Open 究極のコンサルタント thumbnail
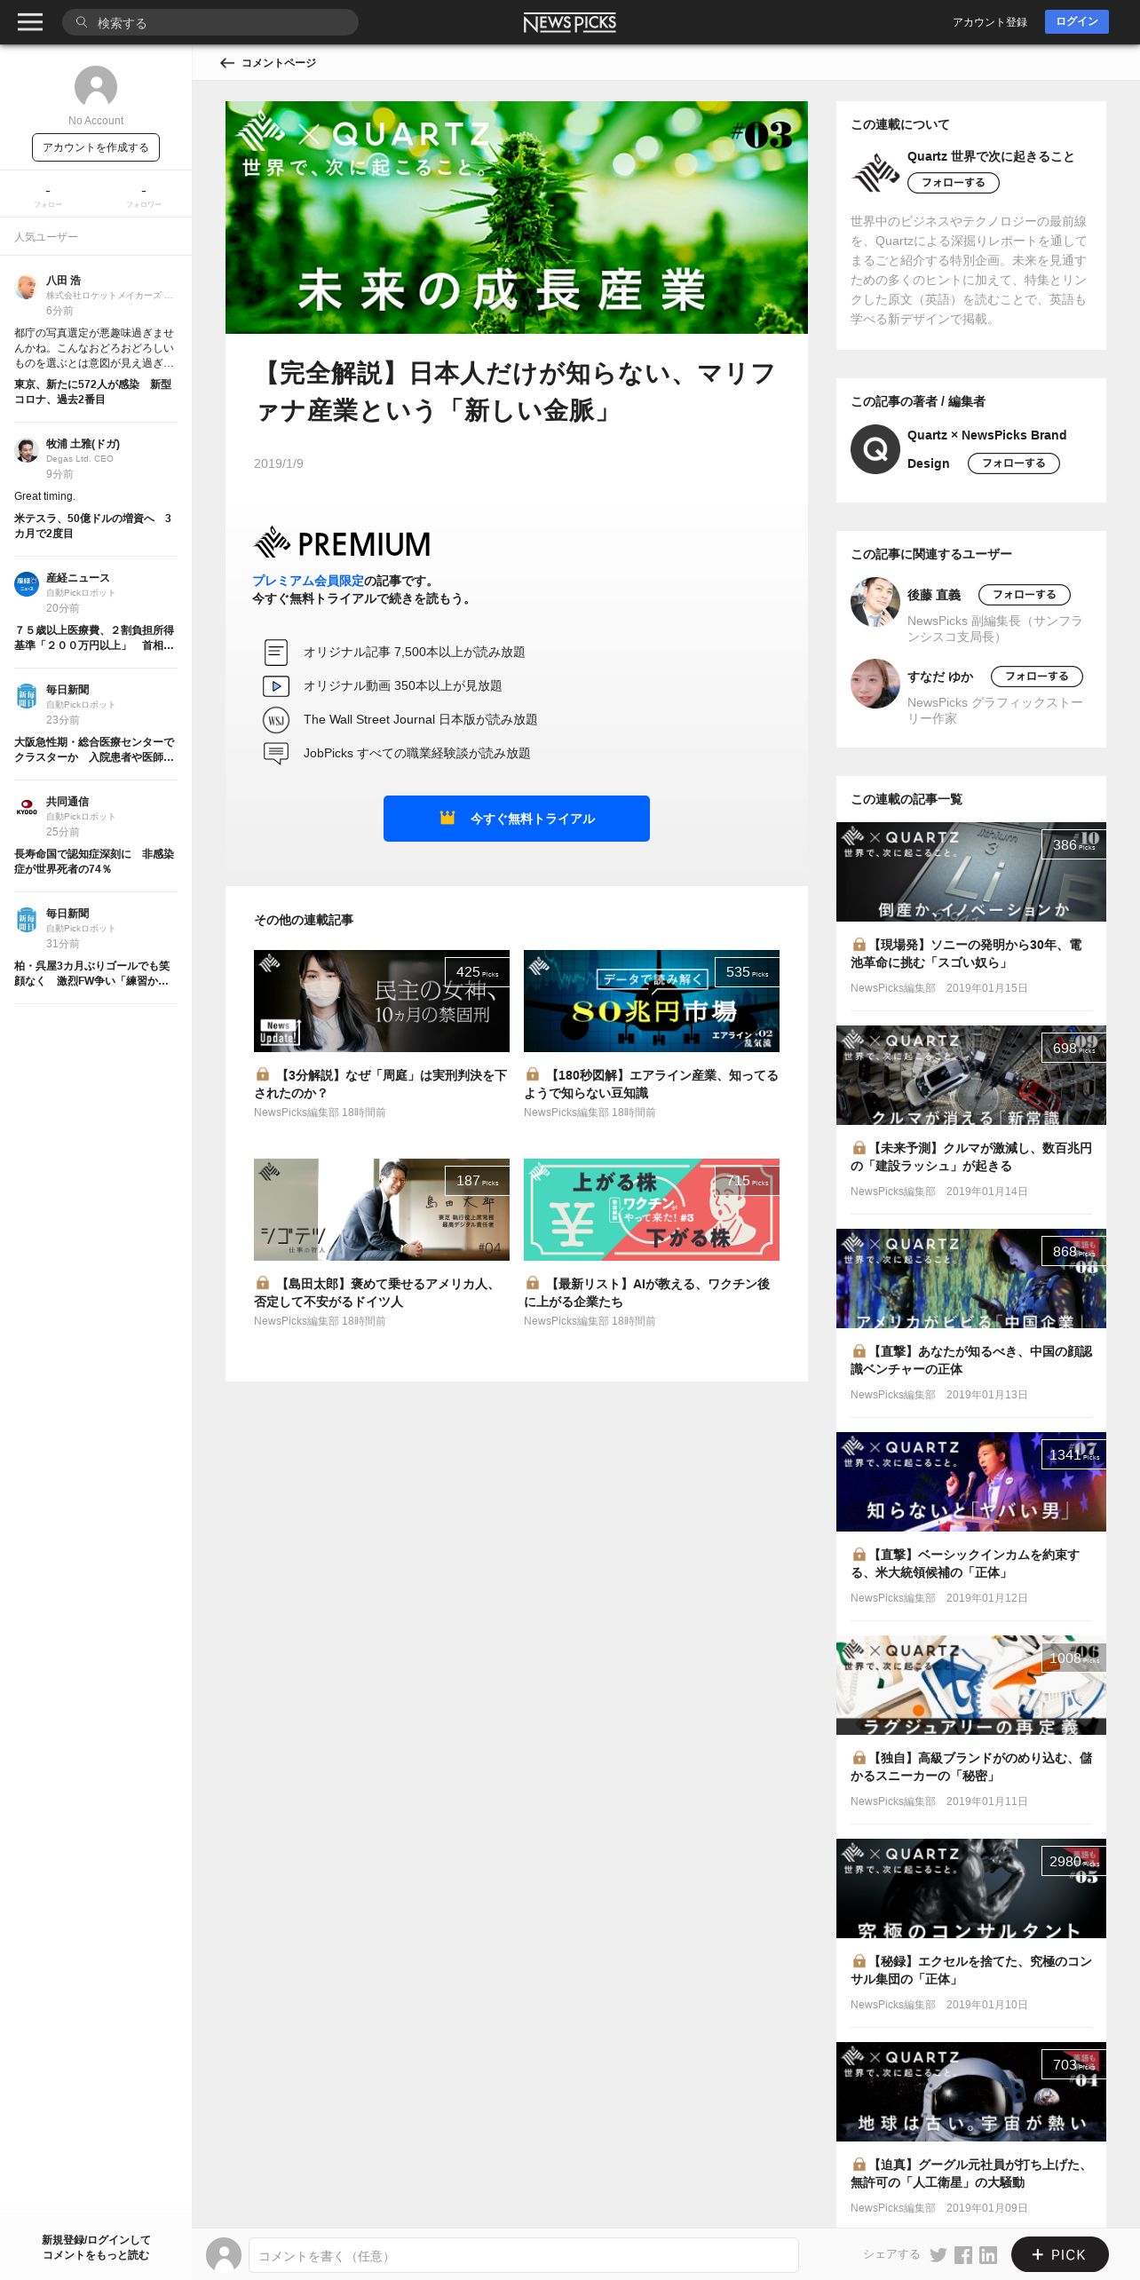This screenshot has height=2280, width=1140. click(x=971, y=1888)
